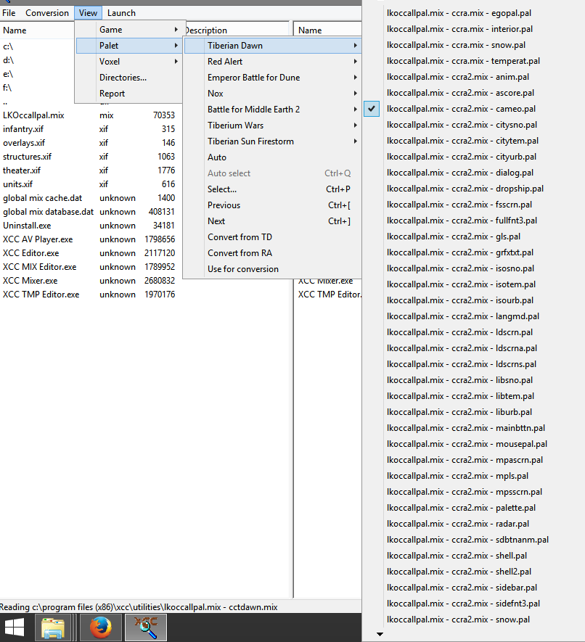Open the Tiberium Wars palette submenu
Image resolution: width=585 pixels, height=642 pixels.
(x=272, y=125)
